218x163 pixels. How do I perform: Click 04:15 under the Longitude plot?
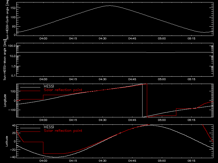(x=73, y=120)
